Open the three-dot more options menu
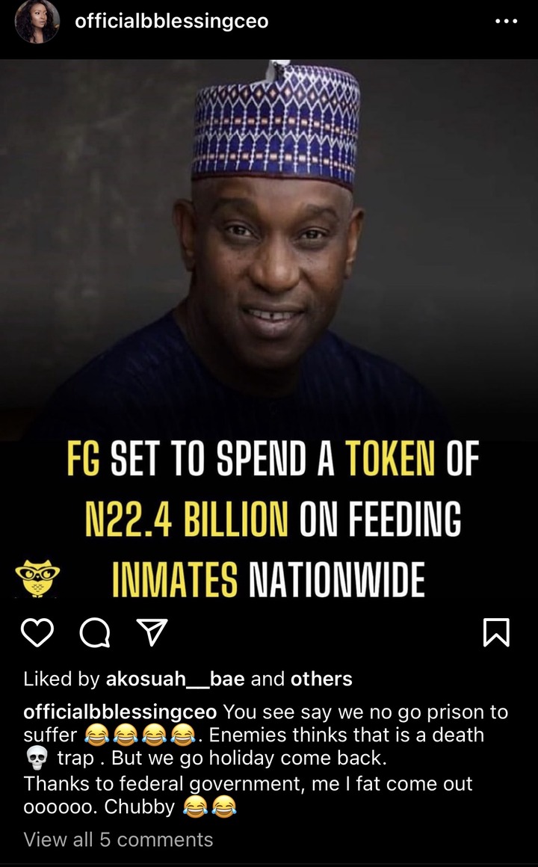This screenshot has width=538, height=867. coord(506,22)
